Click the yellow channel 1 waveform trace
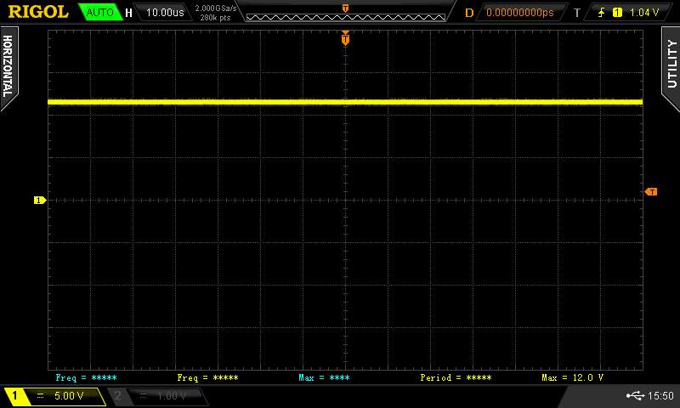This screenshot has width=680, height=408. point(255,102)
